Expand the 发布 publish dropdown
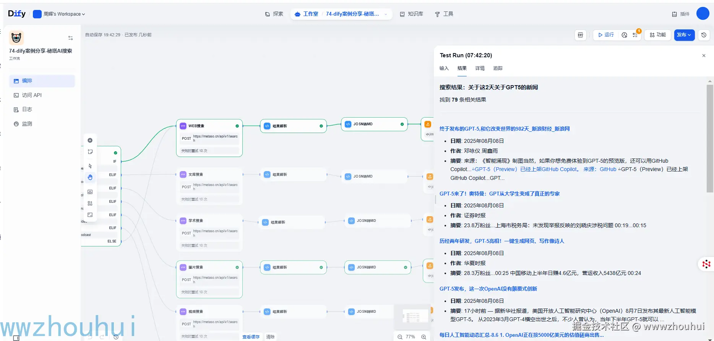Image resolution: width=714 pixels, height=341 pixels. (x=684, y=35)
